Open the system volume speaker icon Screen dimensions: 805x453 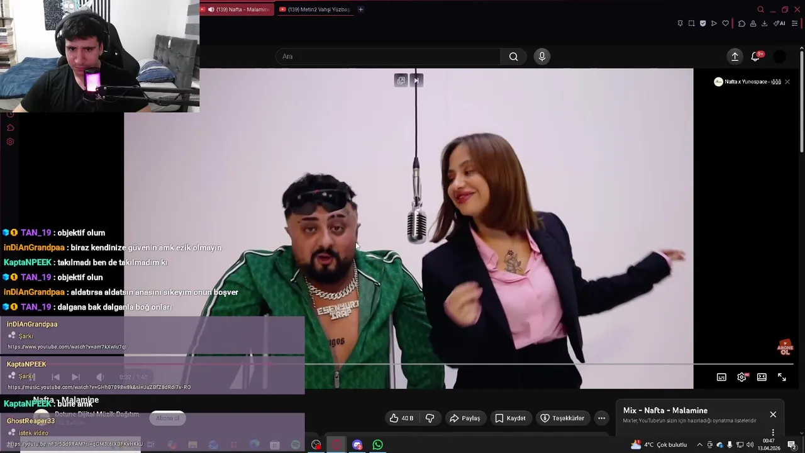750,445
